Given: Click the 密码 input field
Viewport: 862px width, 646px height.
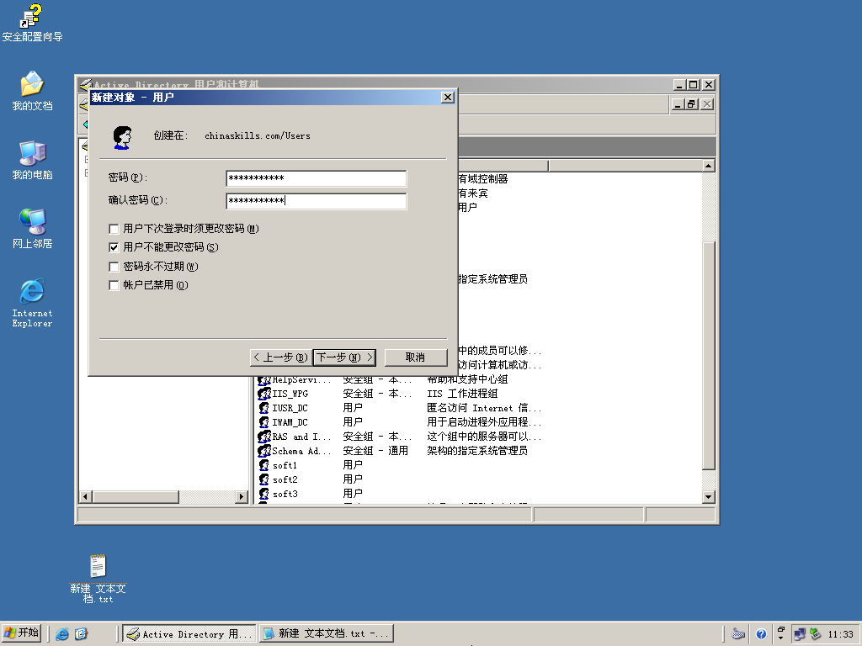Looking at the screenshot, I should tap(317, 178).
